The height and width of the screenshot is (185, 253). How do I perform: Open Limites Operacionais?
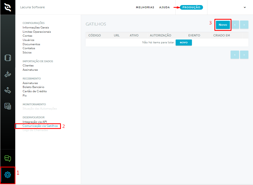pos(37,32)
